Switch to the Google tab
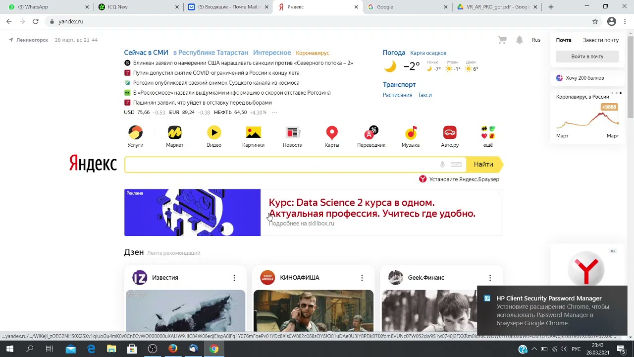This screenshot has width=634, height=357. (407, 7)
